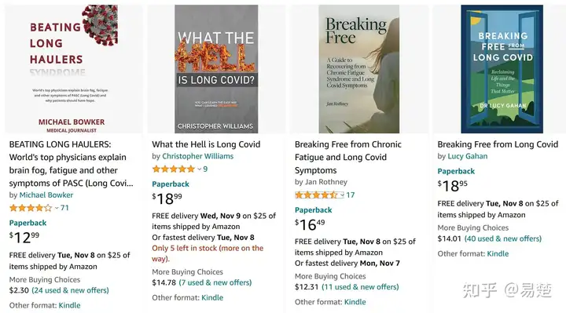The width and height of the screenshot is (566, 313).
Task: Expand rating chevron next to 17 reviews
Action: (341, 195)
